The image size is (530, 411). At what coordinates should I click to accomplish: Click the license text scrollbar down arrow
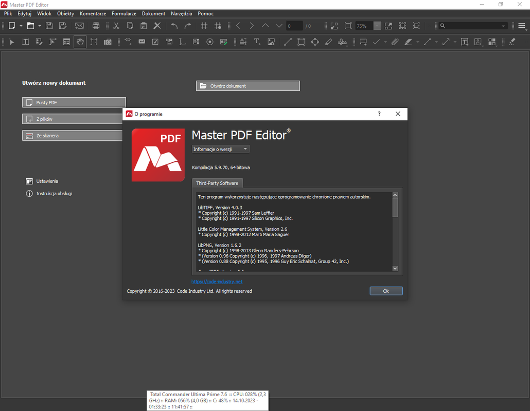click(x=395, y=269)
